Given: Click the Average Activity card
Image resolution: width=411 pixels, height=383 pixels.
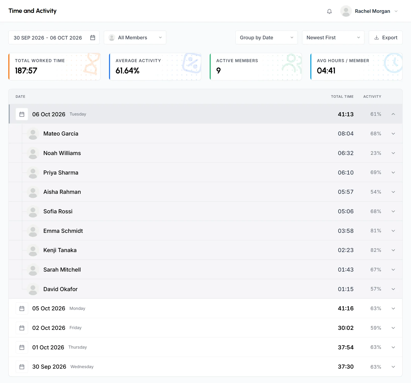Looking at the screenshot, I should (x=155, y=67).
